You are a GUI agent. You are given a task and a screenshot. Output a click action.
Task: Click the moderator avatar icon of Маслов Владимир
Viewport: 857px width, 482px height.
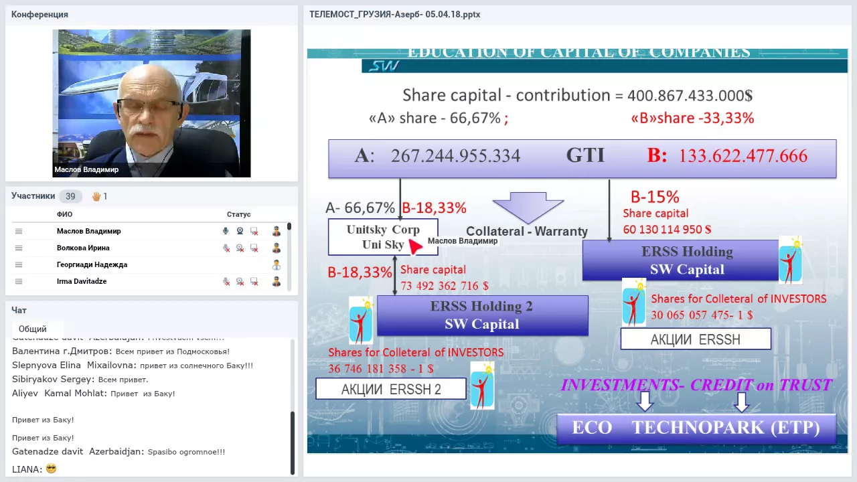(277, 231)
